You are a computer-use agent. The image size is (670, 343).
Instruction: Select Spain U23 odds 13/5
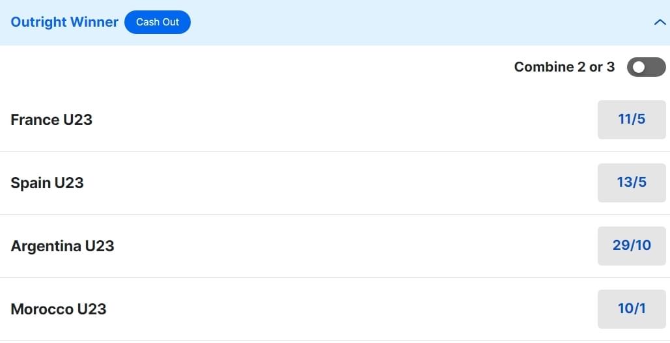pos(632,183)
